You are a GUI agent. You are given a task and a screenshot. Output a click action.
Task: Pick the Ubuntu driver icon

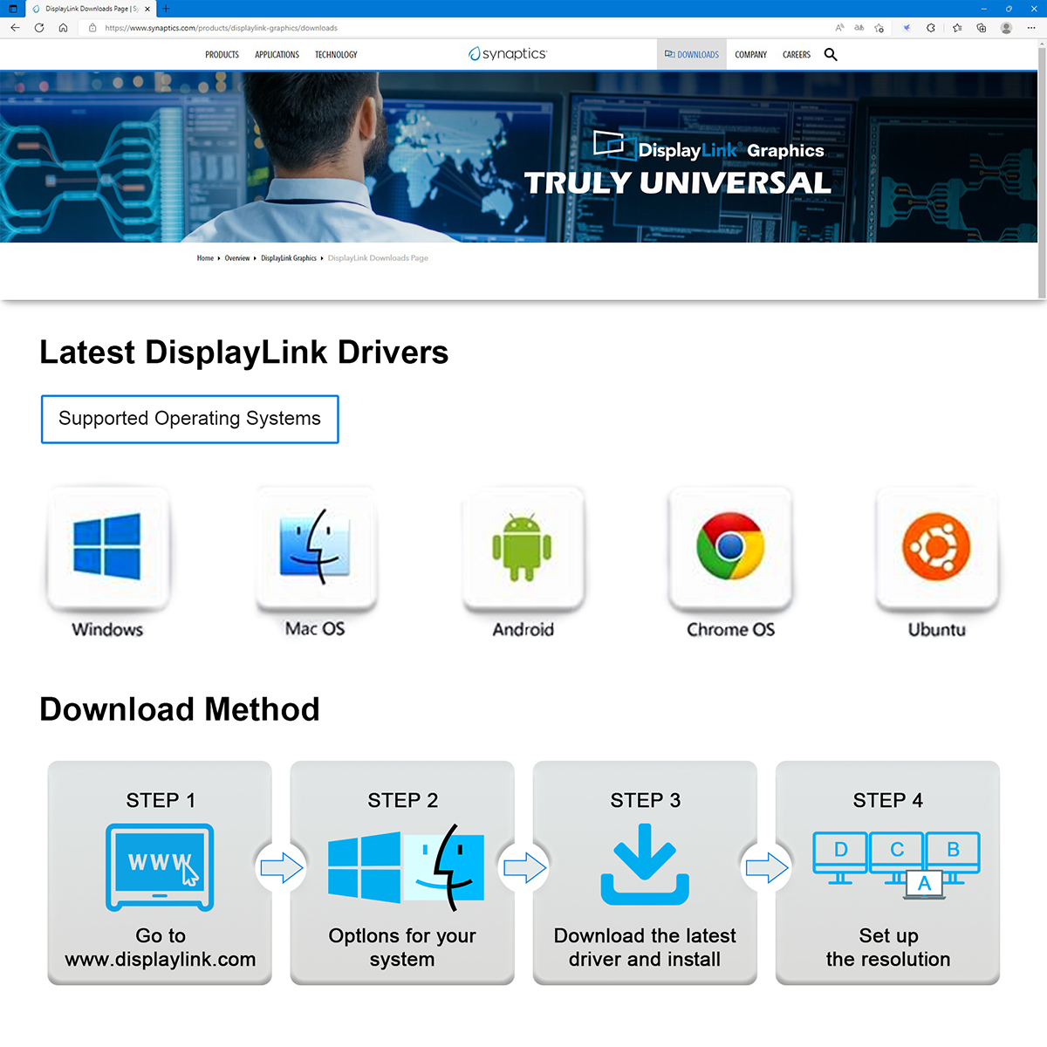click(937, 548)
